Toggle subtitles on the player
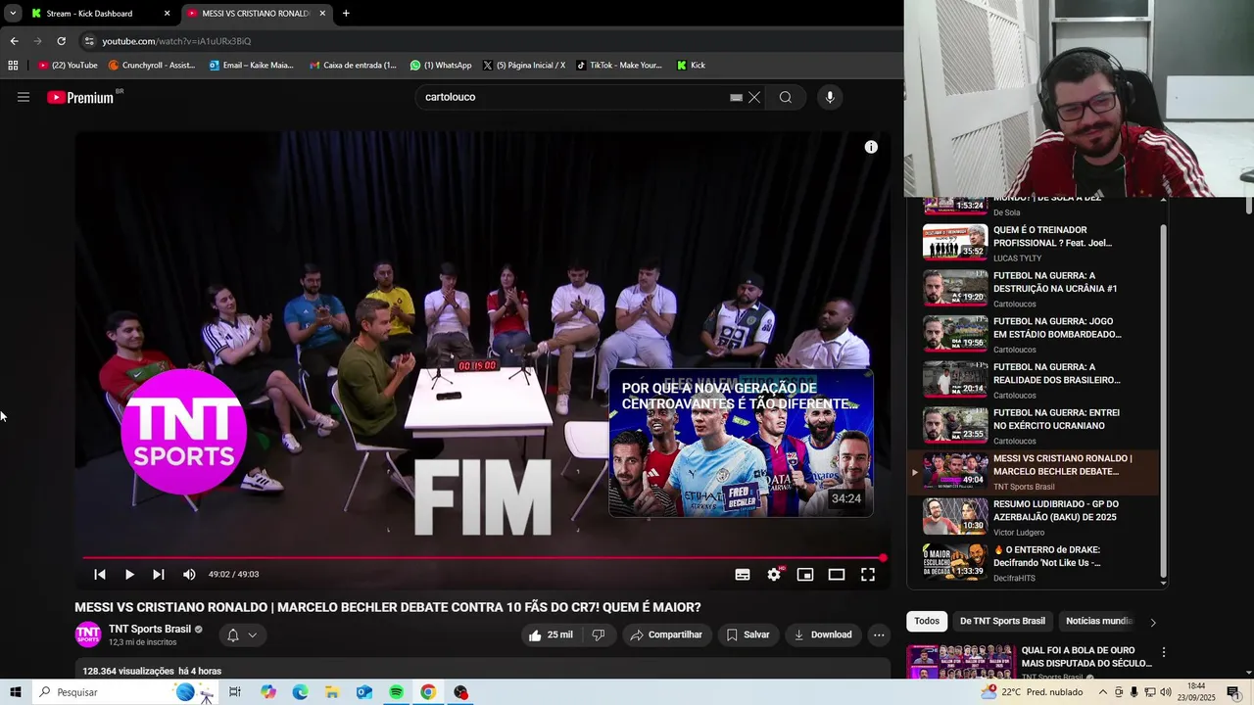 click(743, 575)
